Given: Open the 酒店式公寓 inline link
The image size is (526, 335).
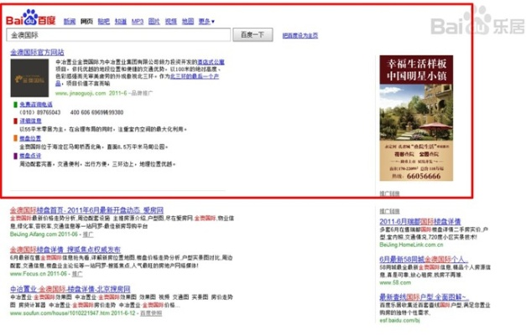Looking at the screenshot, I should 211,62.
